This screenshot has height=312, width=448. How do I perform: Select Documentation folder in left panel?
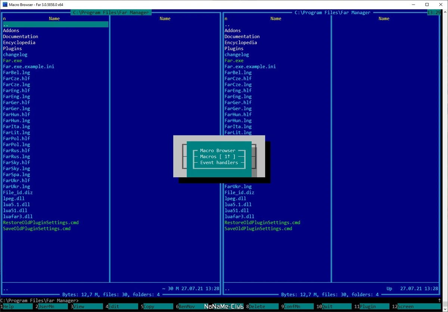[21, 37]
